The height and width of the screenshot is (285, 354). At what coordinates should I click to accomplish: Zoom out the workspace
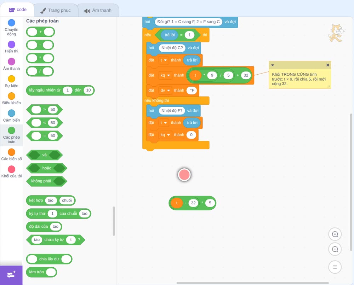coord(335,249)
